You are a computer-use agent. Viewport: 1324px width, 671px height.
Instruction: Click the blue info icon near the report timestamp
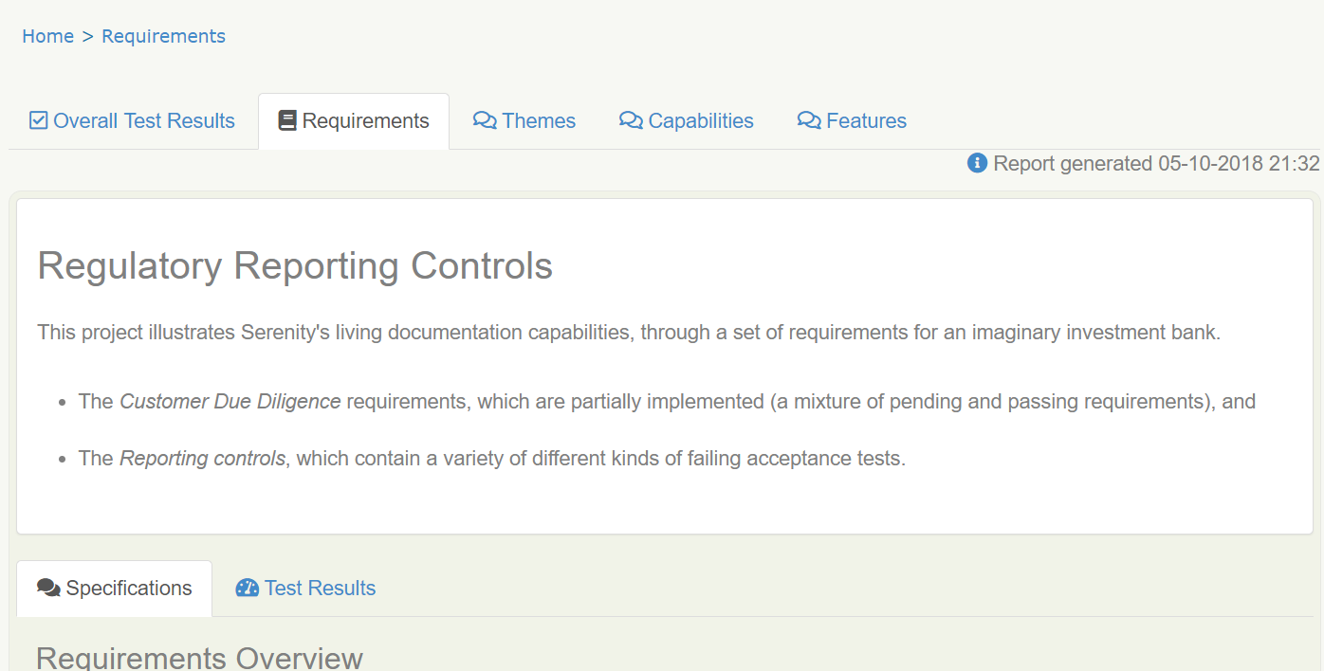point(977,163)
